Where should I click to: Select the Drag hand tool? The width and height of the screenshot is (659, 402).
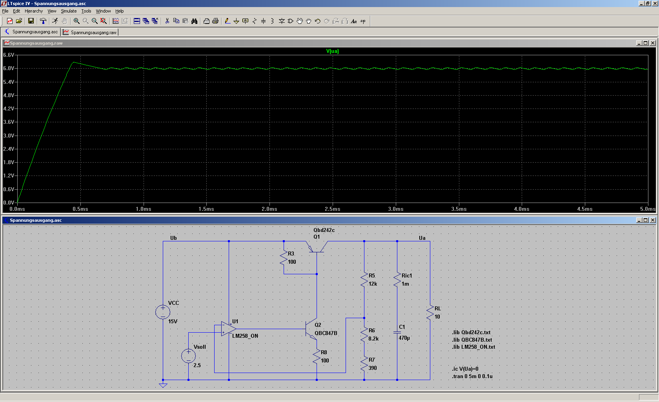coord(309,21)
